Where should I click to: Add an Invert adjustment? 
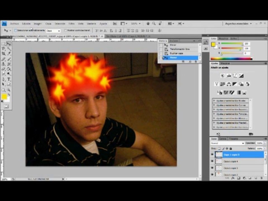(x=219, y=92)
